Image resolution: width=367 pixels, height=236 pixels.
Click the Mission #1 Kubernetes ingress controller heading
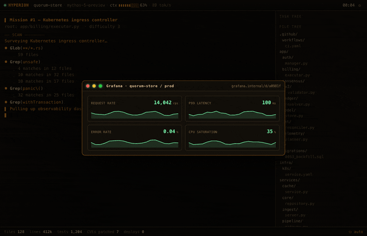63,20
